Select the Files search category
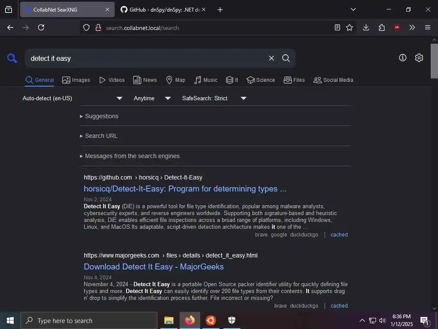Screen dimensions: 438x329 (294, 80)
